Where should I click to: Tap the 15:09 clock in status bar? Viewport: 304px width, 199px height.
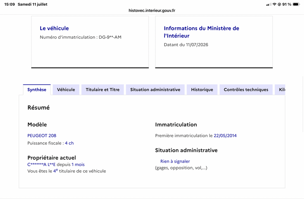9,4
